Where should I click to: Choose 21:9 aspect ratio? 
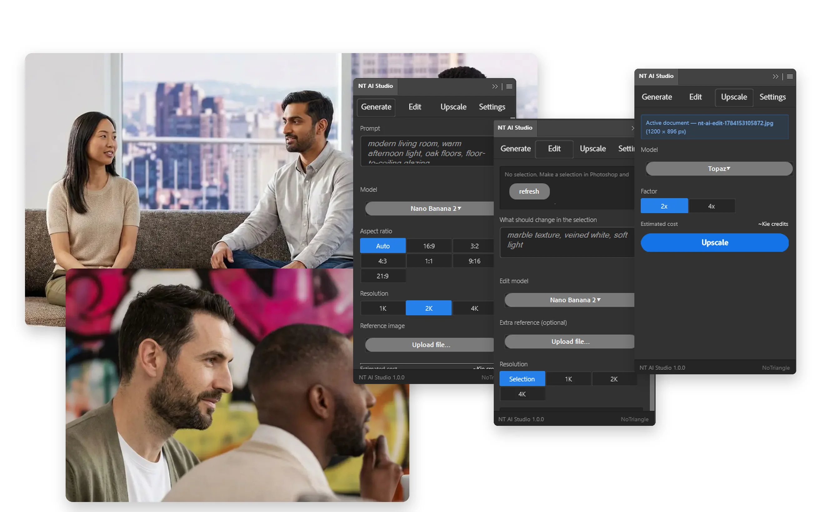pos(383,276)
